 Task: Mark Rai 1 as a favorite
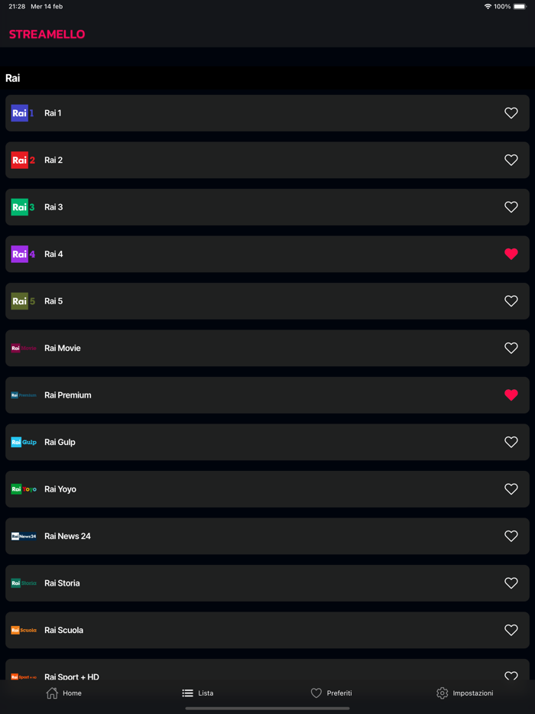coord(511,112)
